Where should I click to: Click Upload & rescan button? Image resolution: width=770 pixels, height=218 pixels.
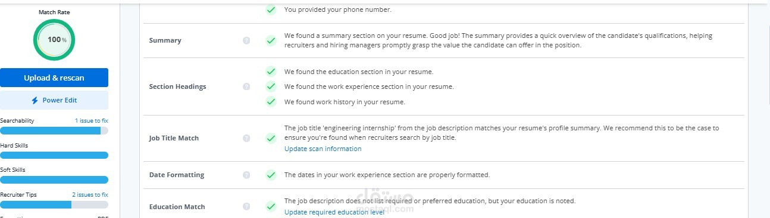tap(54, 78)
